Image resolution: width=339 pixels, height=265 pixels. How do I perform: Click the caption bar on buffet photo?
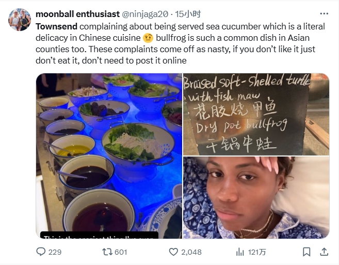99,235
